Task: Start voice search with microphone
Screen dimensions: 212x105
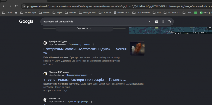Action: coord(163,22)
